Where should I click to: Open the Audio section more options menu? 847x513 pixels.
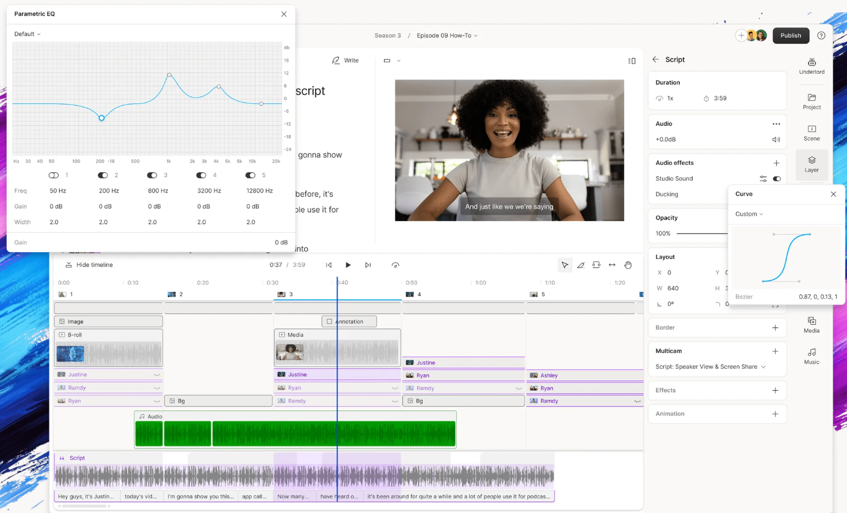[x=776, y=124]
